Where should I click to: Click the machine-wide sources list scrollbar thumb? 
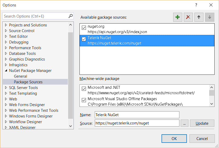point(211,93)
